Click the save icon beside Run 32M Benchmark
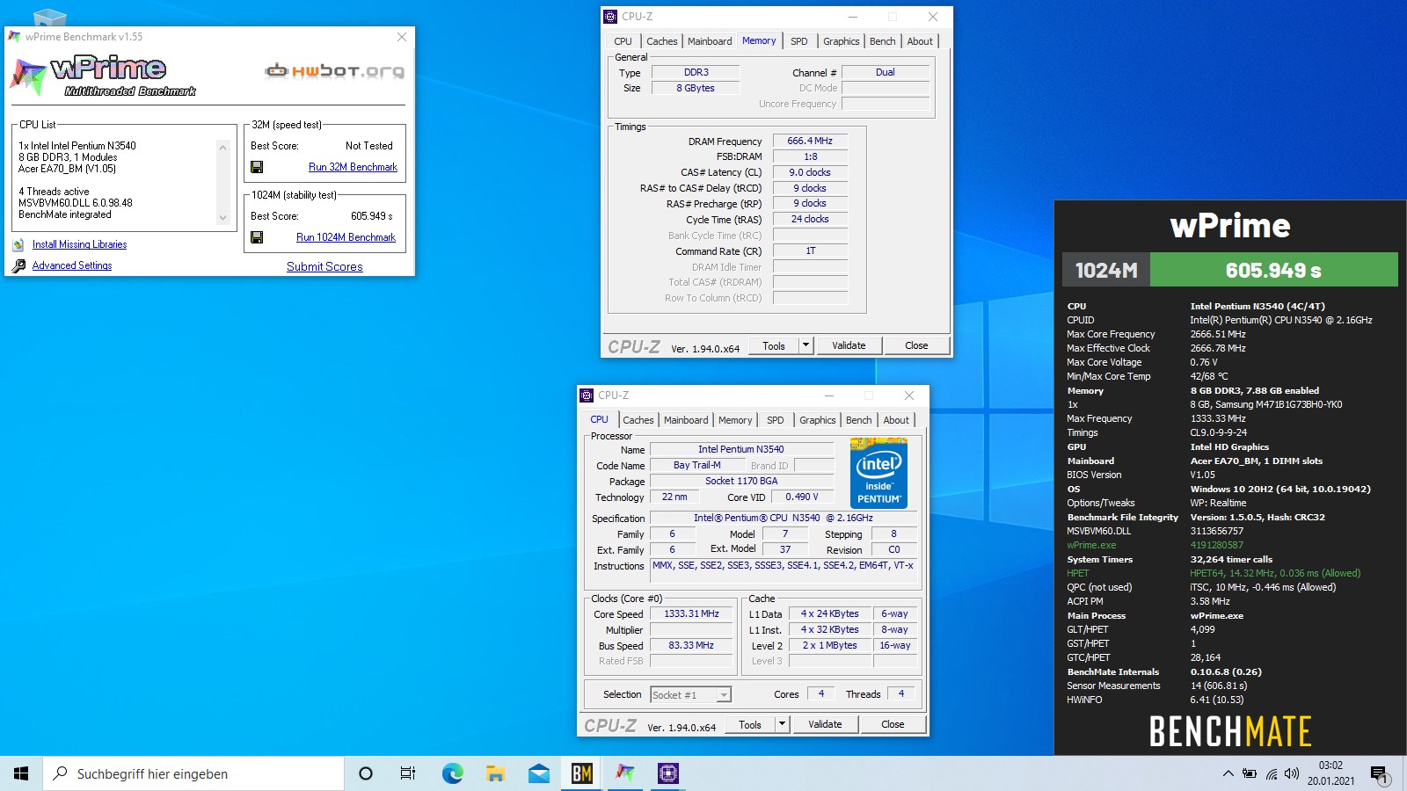The width and height of the screenshot is (1407, 791). (x=257, y=167)
